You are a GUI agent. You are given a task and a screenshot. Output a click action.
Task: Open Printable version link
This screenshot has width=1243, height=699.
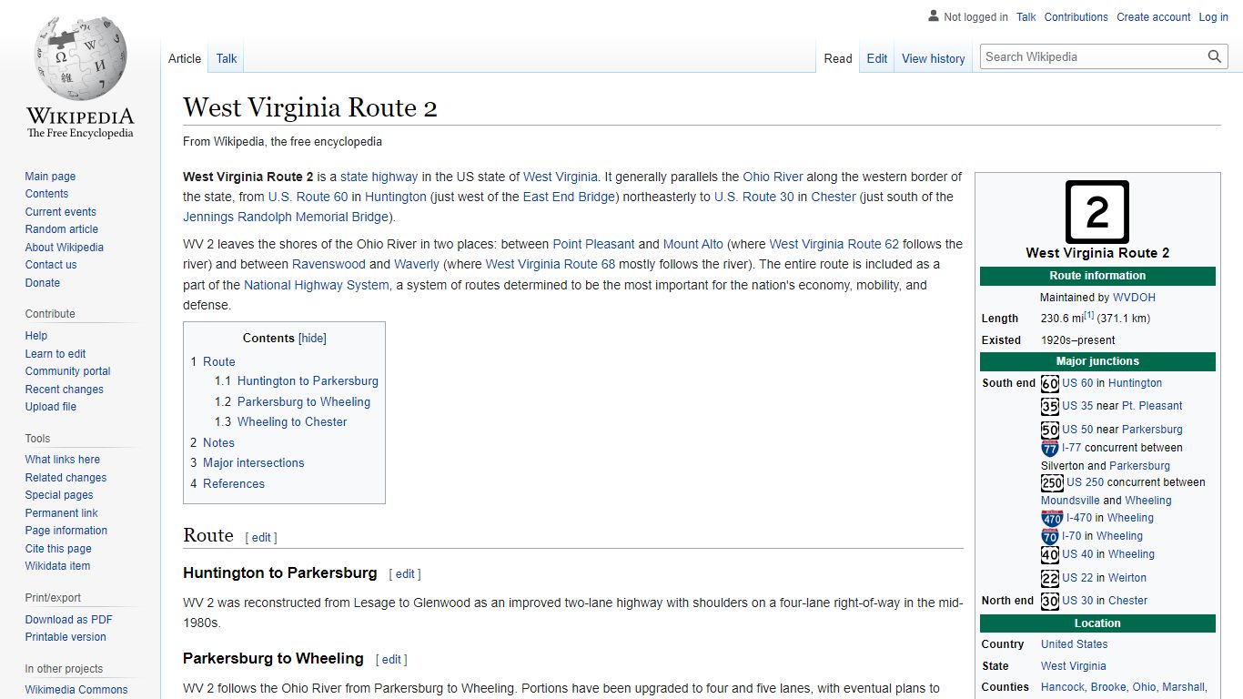[66, 637]
